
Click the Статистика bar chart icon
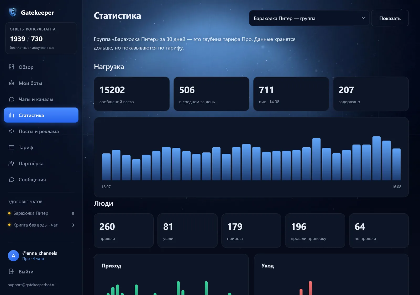pos(11,115)
